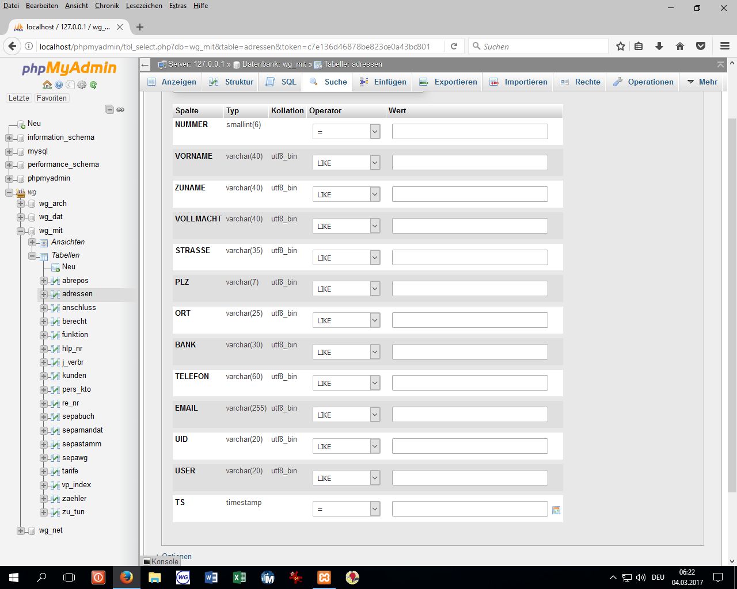Screen dimensions: 737x589
Task: Open the sepamandat table link
Action: (x=82, y=430)
